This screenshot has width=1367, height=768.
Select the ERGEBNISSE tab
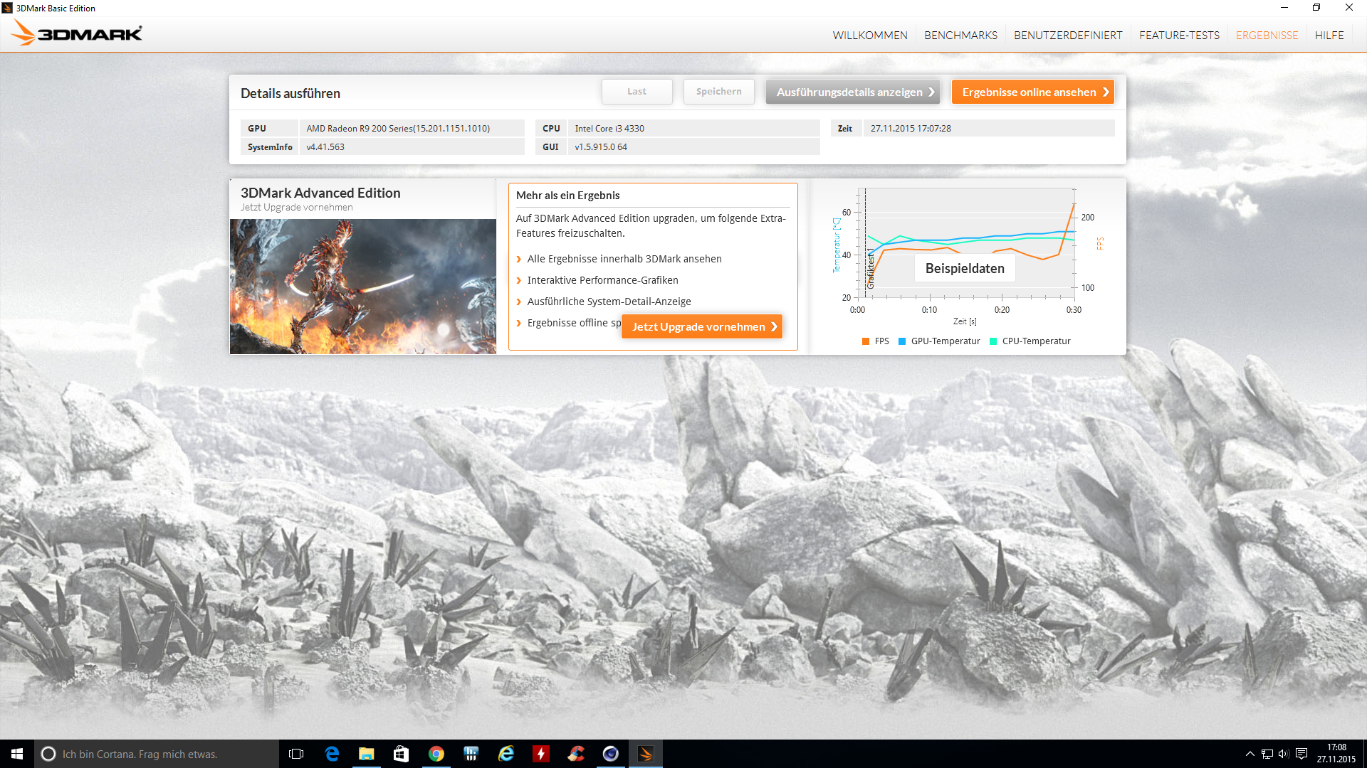pos(1267,36)
